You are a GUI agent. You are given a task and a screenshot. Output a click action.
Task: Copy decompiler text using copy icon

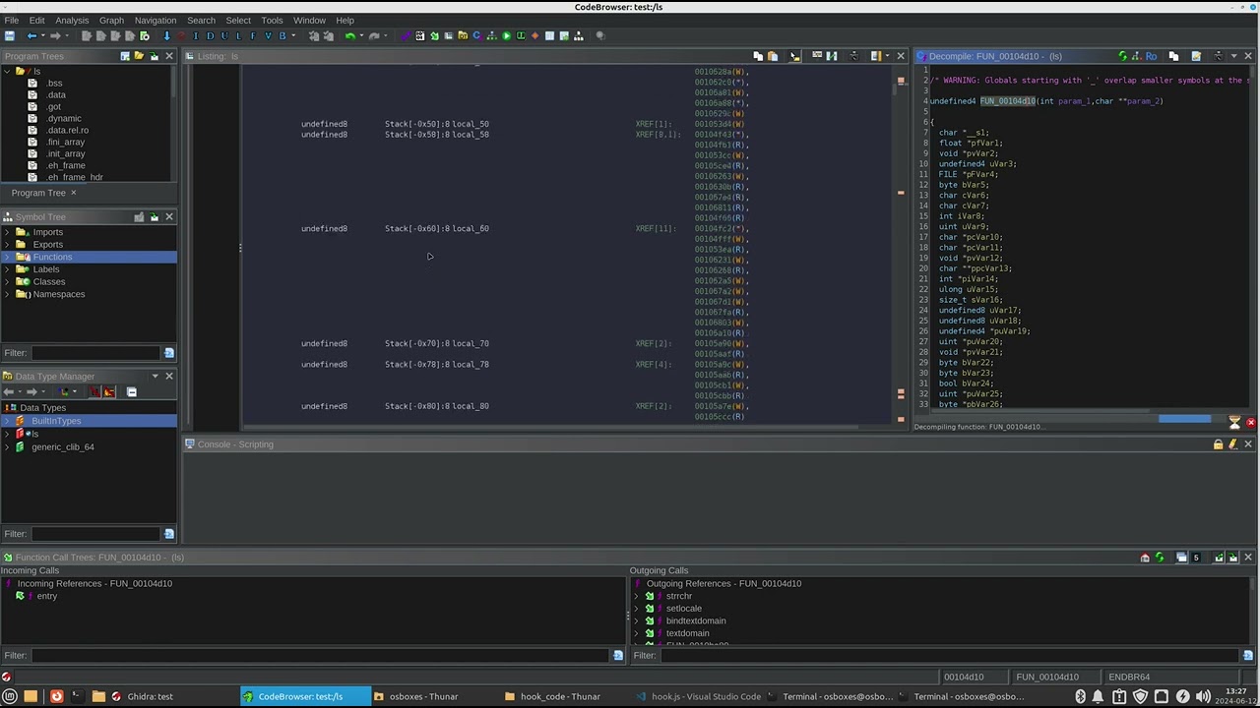[x=1173, y=56]
